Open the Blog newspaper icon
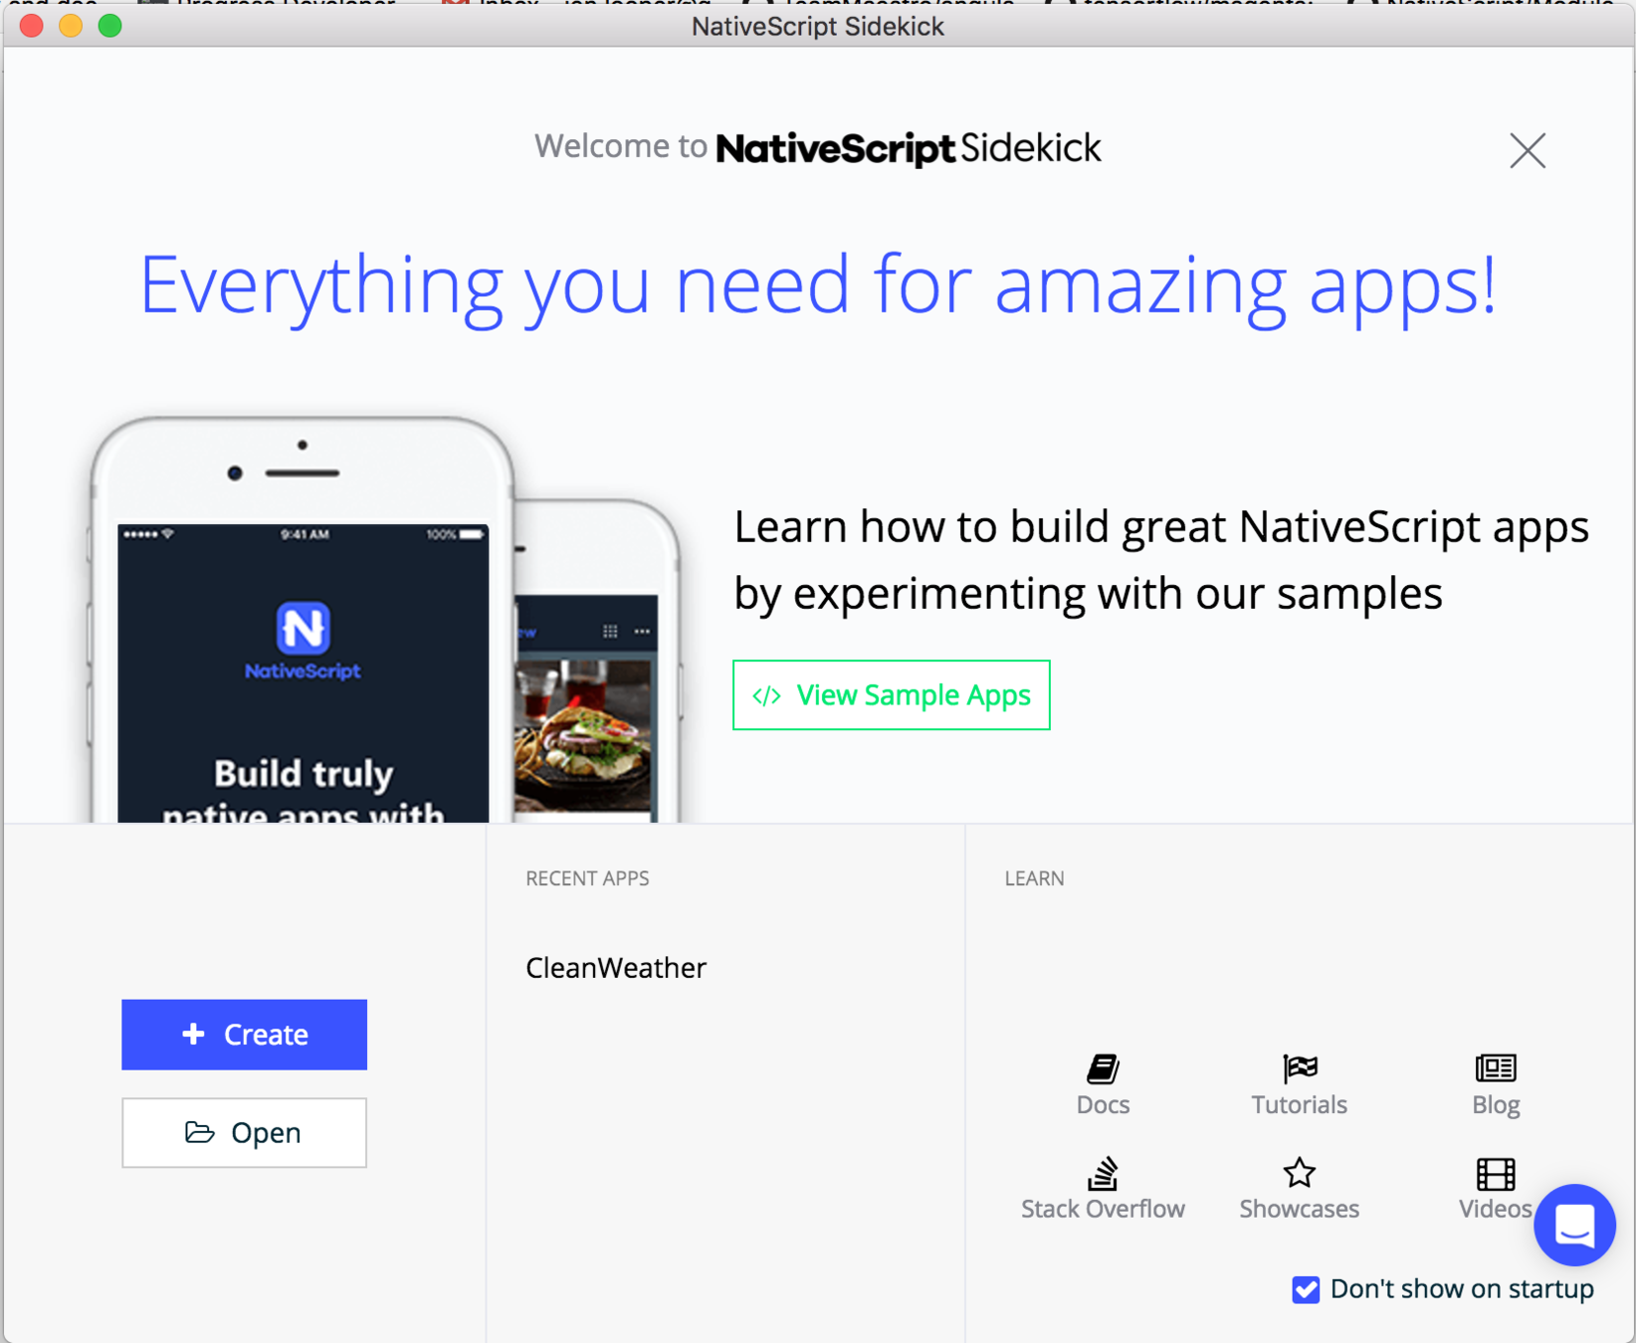 click(1496, 1068)
